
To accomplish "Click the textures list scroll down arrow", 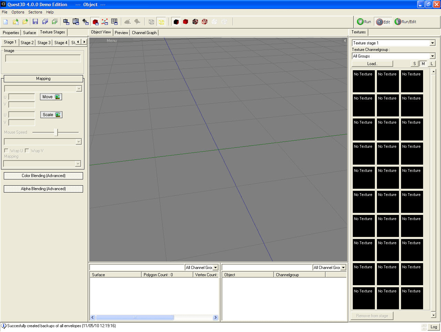I will pyautogui.click(x=433, y=315).
